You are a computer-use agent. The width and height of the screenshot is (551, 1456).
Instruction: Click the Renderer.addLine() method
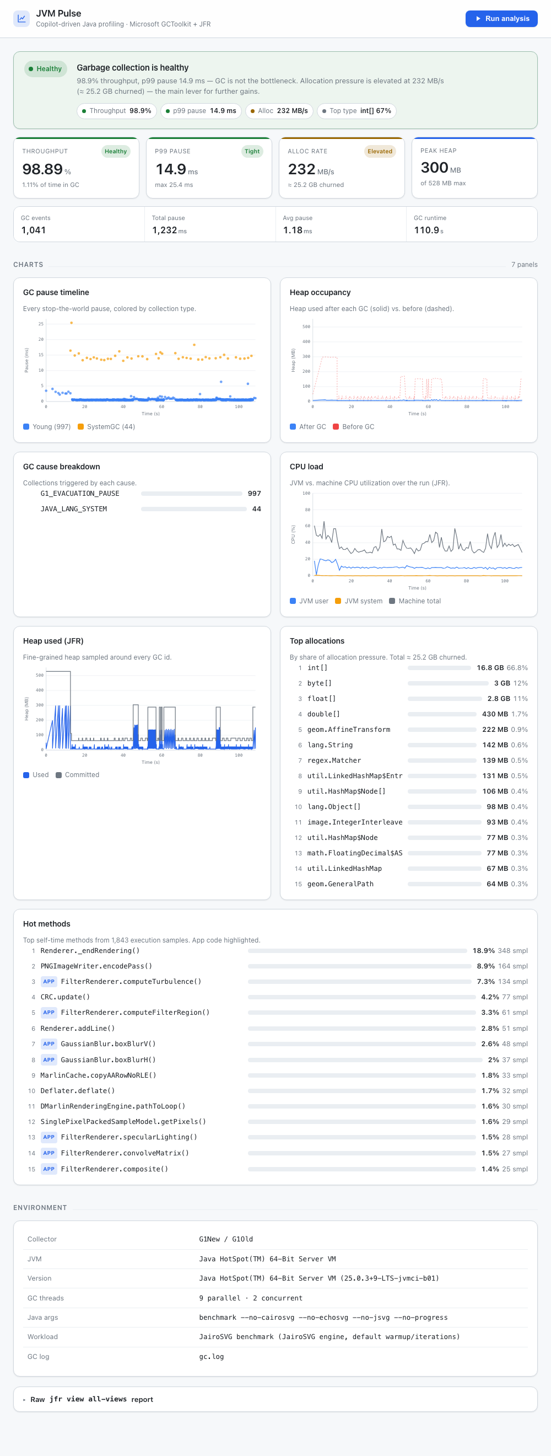pyautogui.click(x=77, y=1028)
